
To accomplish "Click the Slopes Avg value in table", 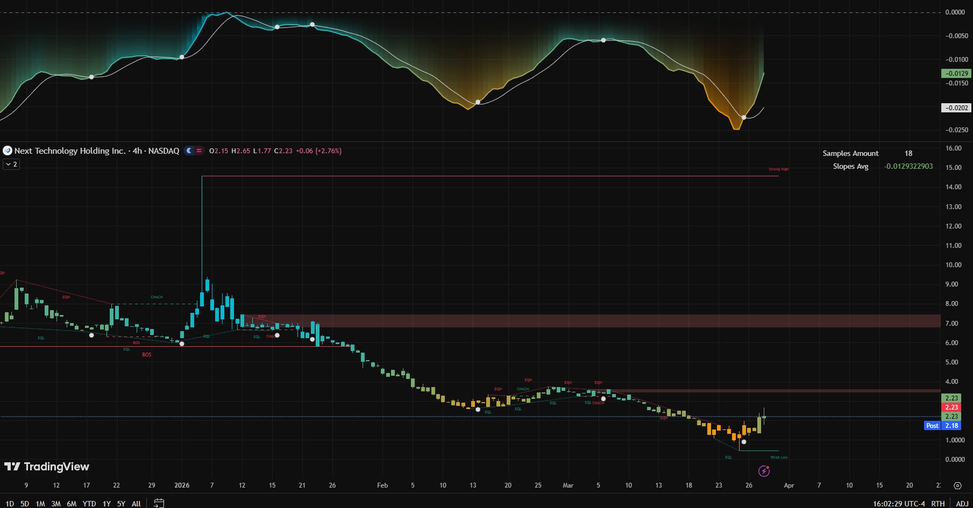I will tap(908, 166).
